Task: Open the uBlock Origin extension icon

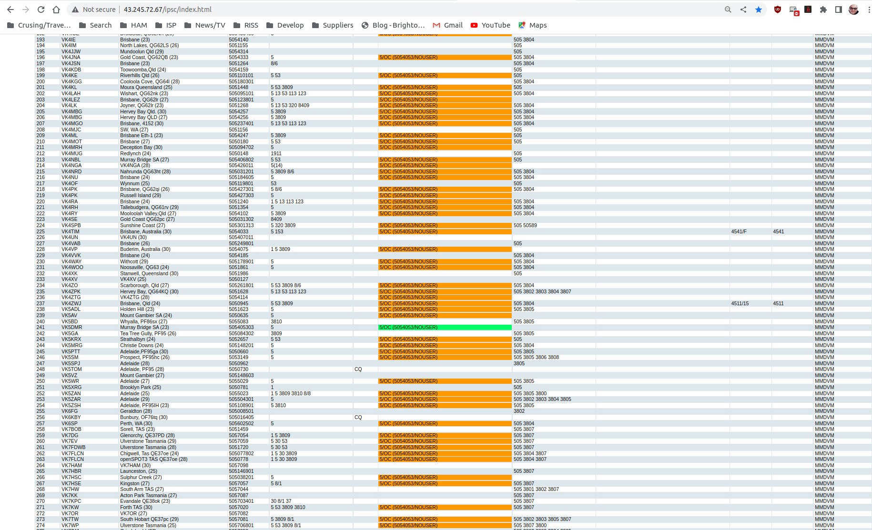Action: (777, 10)
